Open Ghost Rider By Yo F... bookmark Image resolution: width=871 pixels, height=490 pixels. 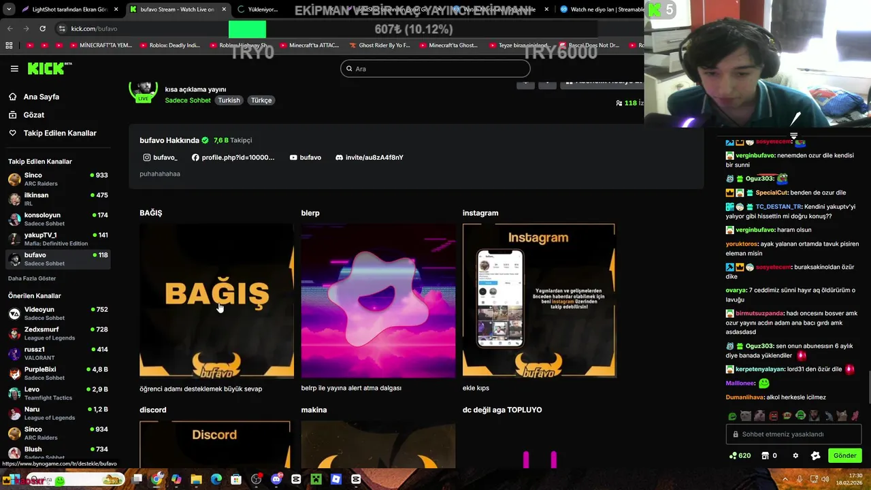380,46
